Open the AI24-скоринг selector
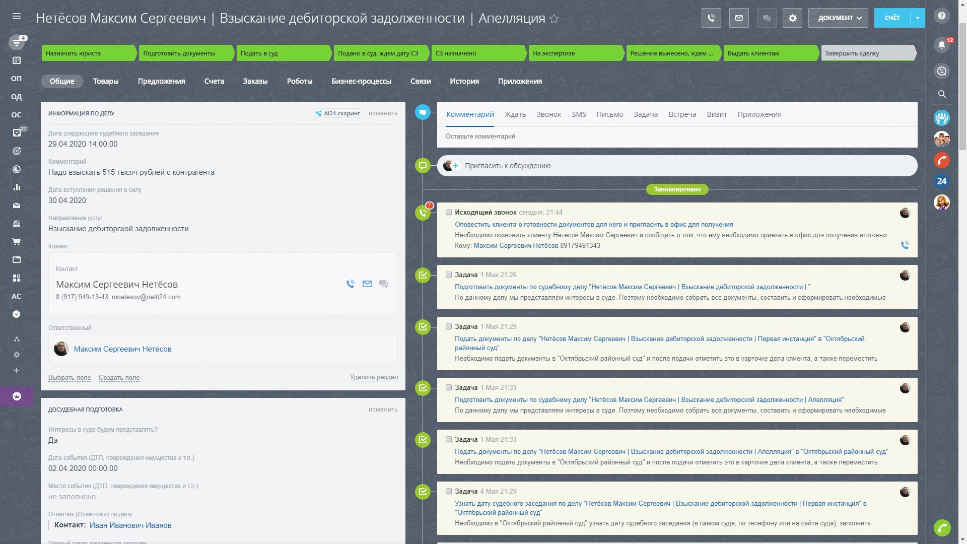The width and height of the screenshot is (967, 544). point(338,113)
